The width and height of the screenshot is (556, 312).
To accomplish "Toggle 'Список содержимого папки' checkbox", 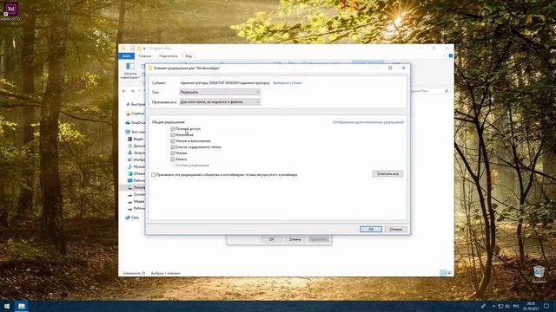I will [x=173, y=146].
